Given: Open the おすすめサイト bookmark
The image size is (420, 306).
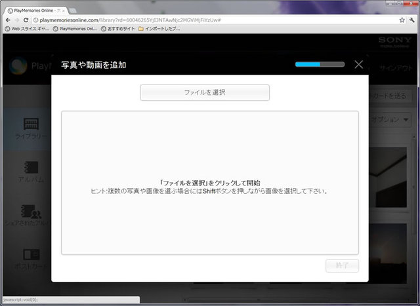Looking at the screenshot, I should 117,29.
